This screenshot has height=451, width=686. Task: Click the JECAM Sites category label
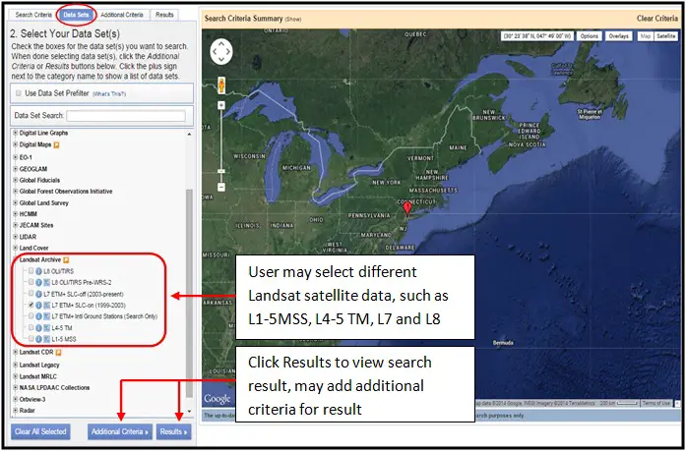pos(36,225)
